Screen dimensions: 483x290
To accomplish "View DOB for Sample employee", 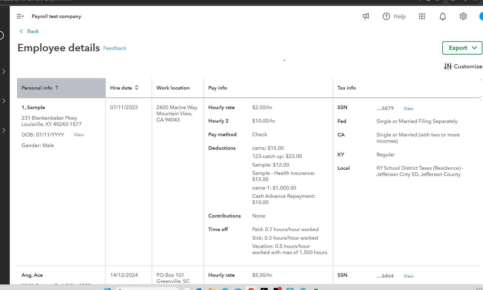I will 79,135.
